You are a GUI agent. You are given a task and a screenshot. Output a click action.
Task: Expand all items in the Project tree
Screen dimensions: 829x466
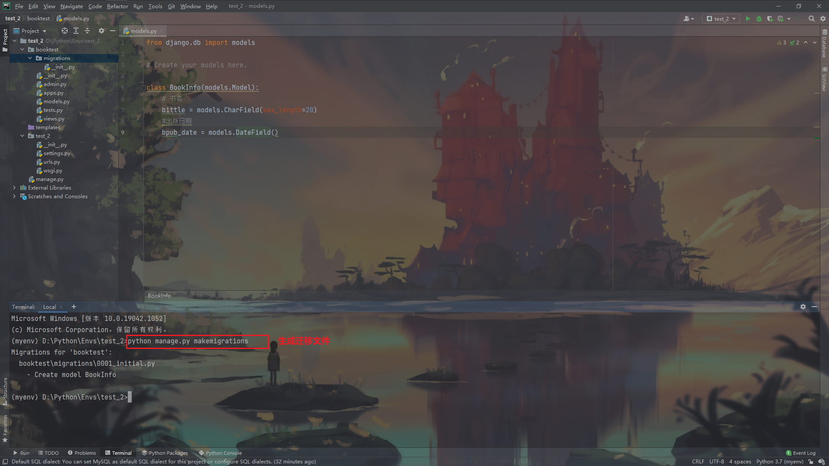point(76,31)
